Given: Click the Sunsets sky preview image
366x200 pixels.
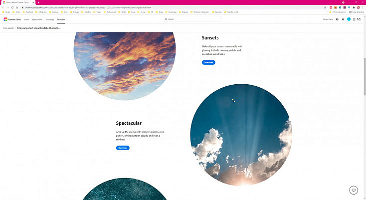Looking at the screenshot, I should (125, 66).
